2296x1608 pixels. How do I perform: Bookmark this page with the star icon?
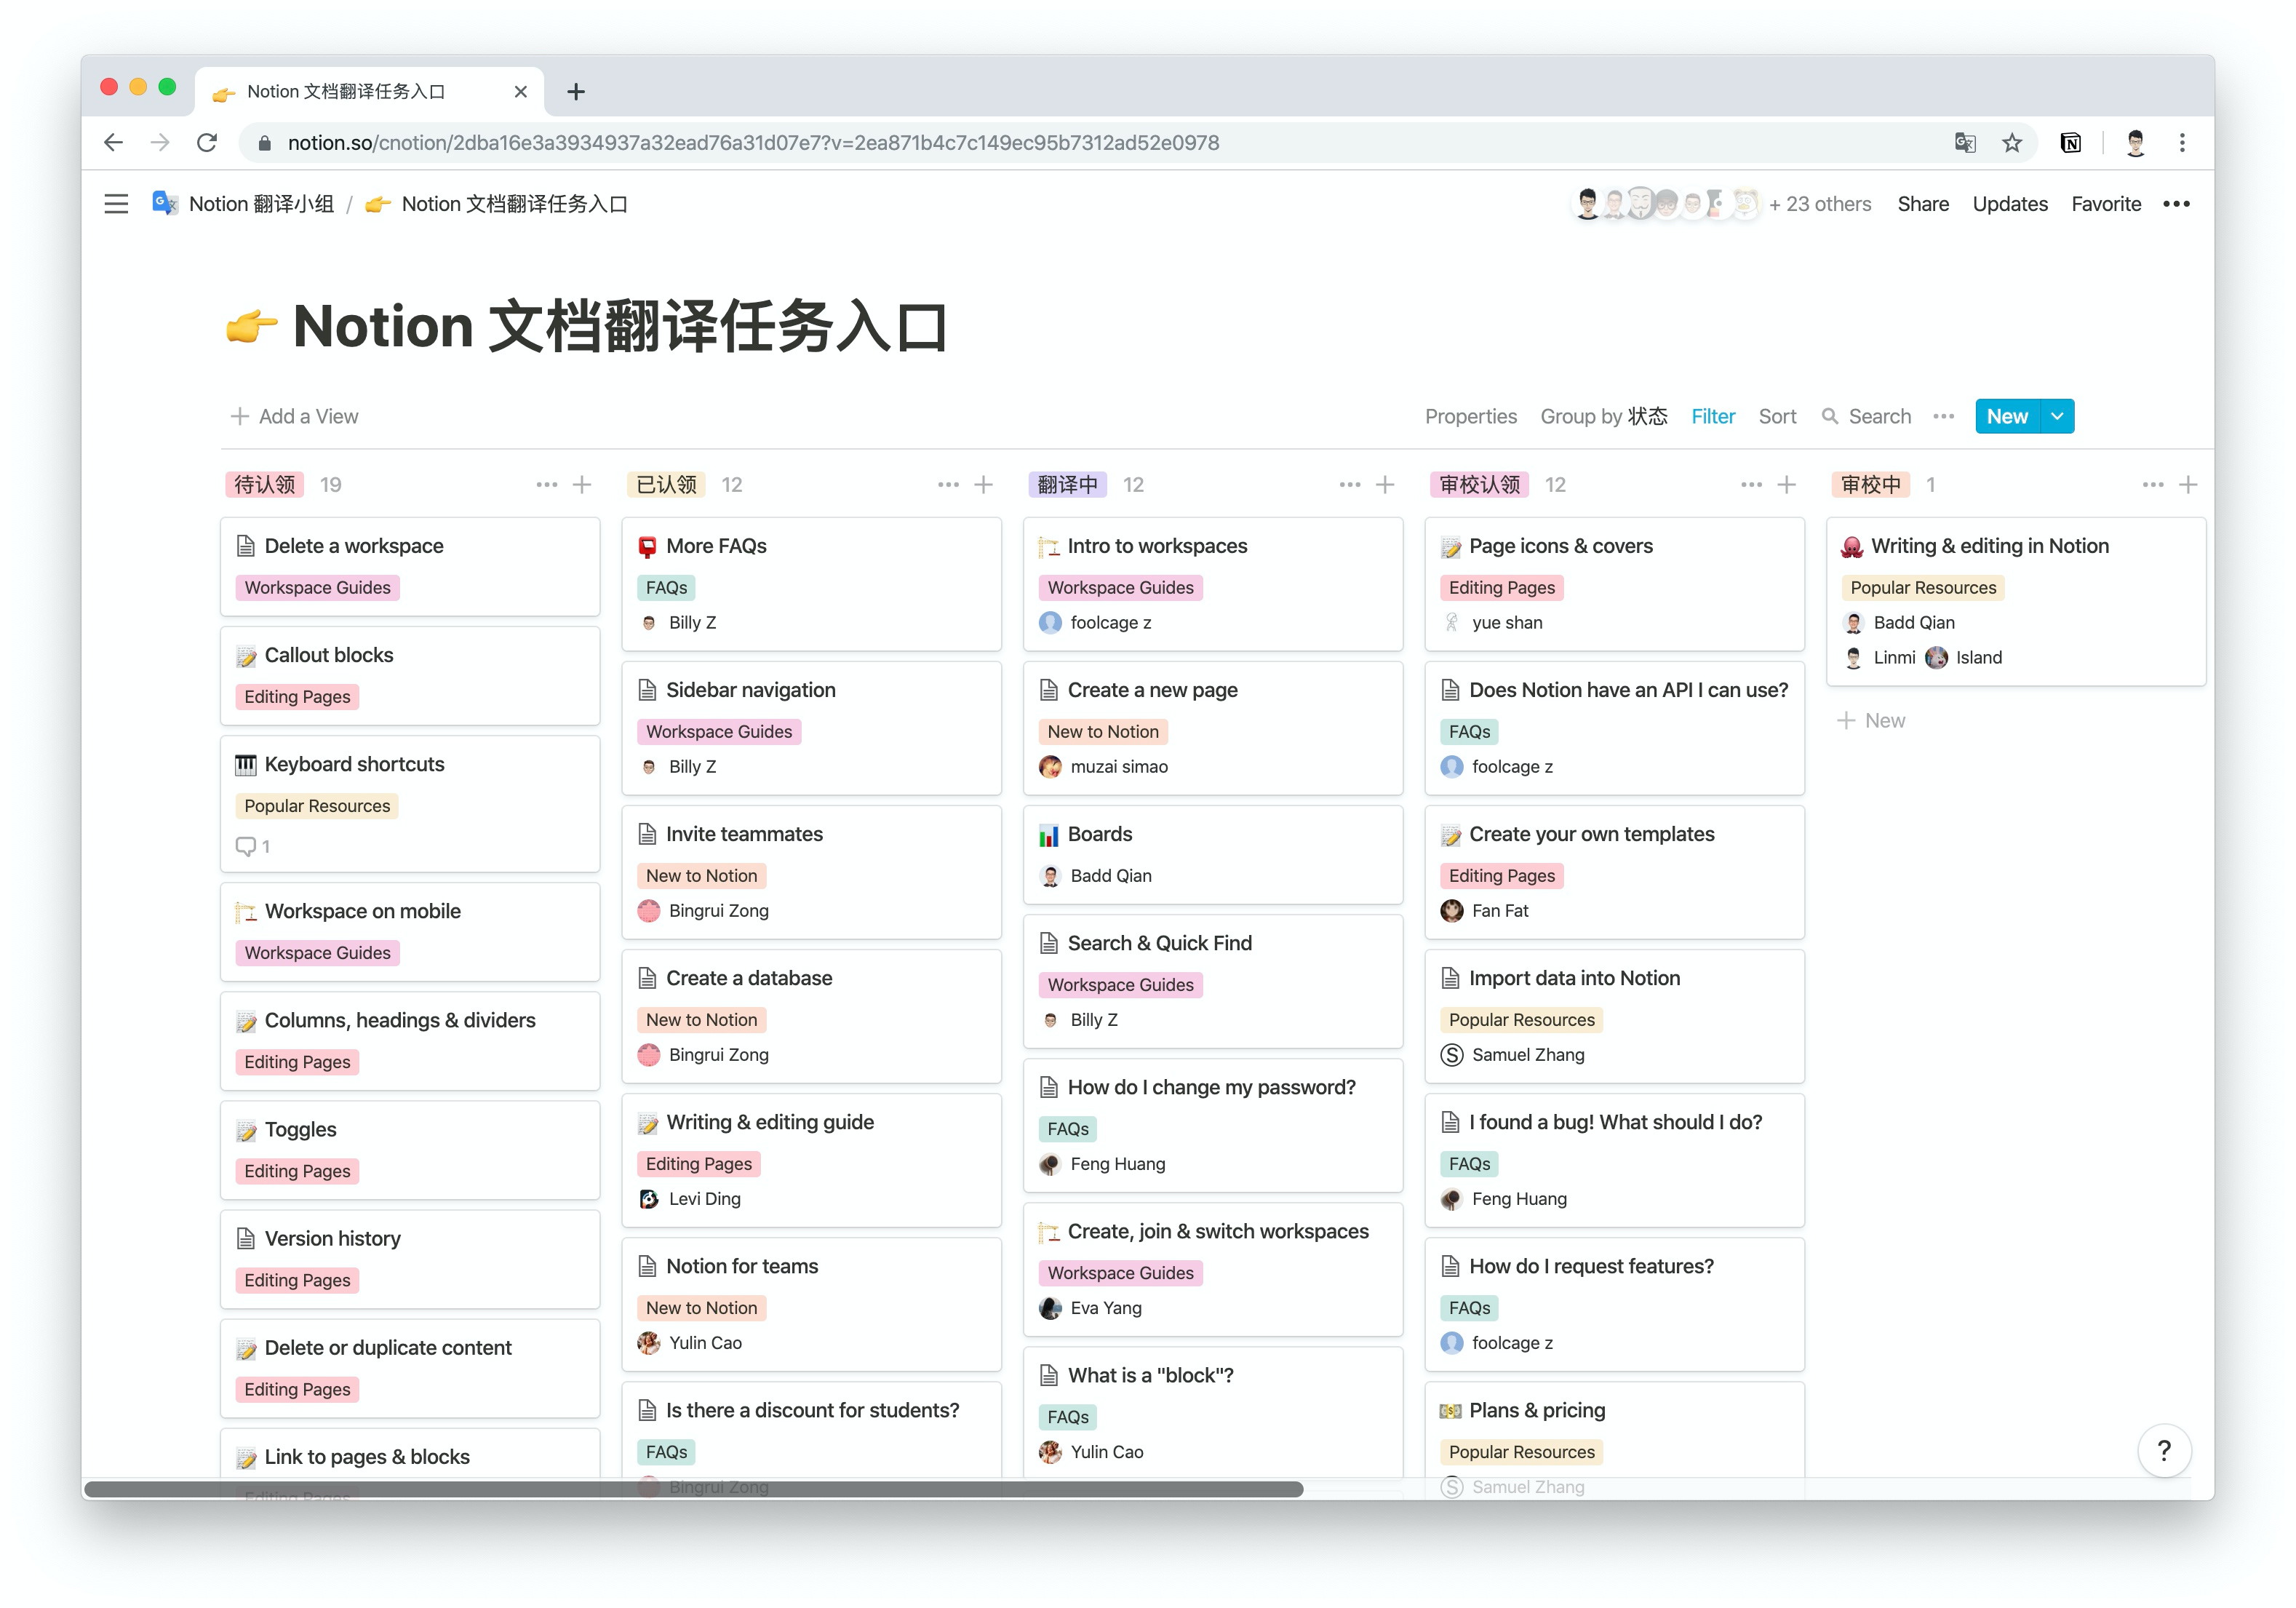(x=2012, y=143)
